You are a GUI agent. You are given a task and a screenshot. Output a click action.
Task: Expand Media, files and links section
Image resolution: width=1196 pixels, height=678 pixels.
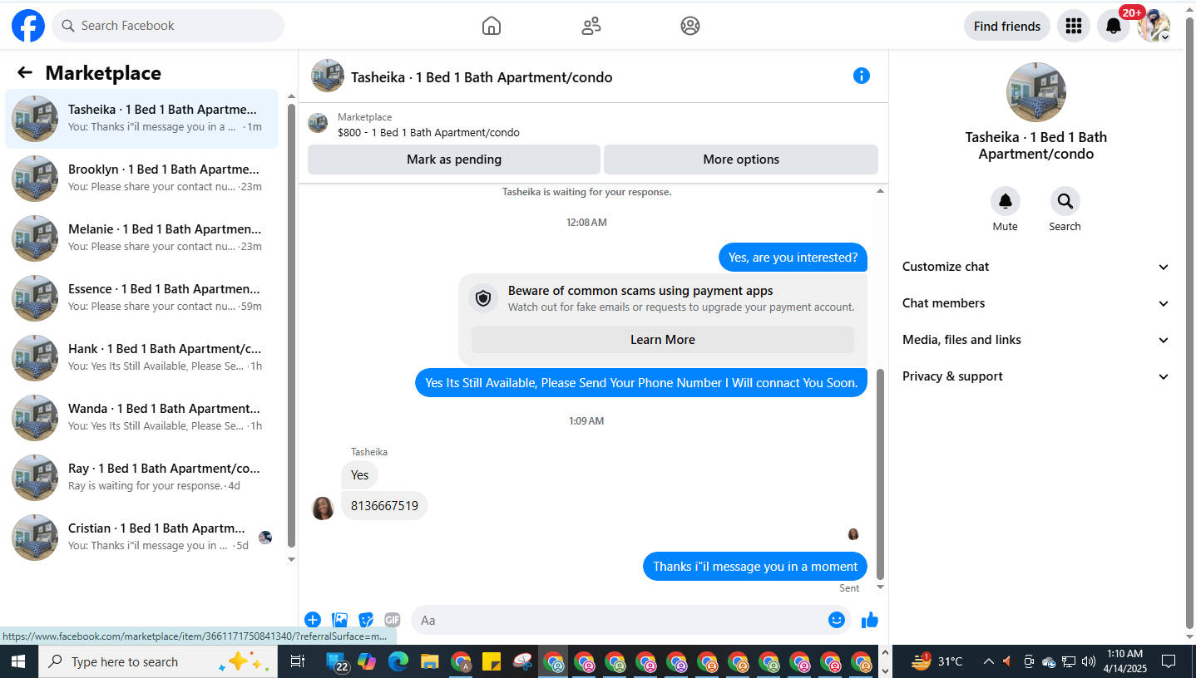coord(1035,340)
